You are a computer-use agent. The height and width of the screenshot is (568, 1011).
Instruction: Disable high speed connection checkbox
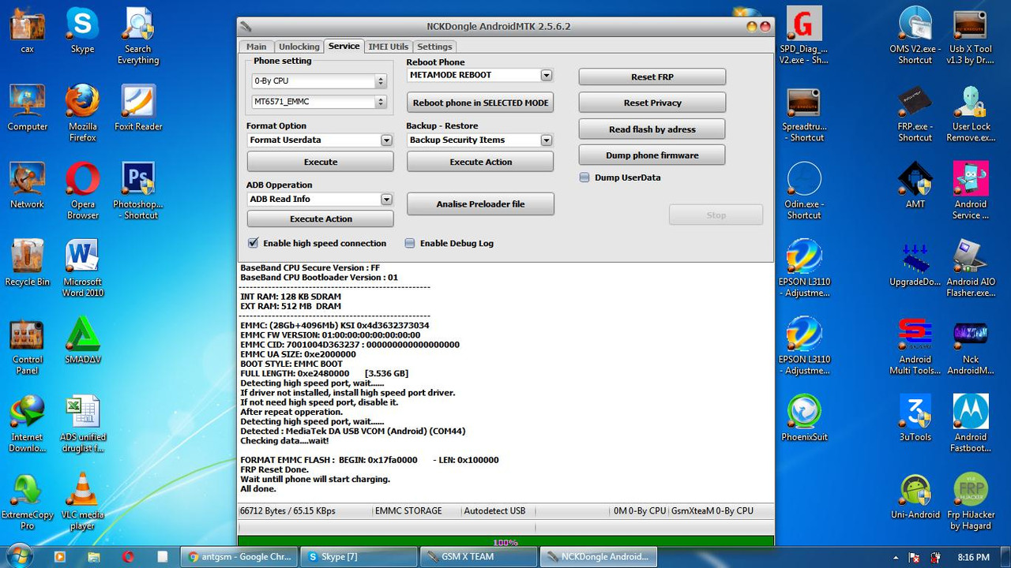pos(254,243)
